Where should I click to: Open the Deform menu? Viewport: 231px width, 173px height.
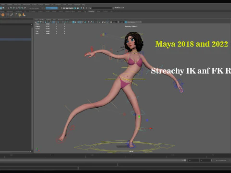point(47,5)
